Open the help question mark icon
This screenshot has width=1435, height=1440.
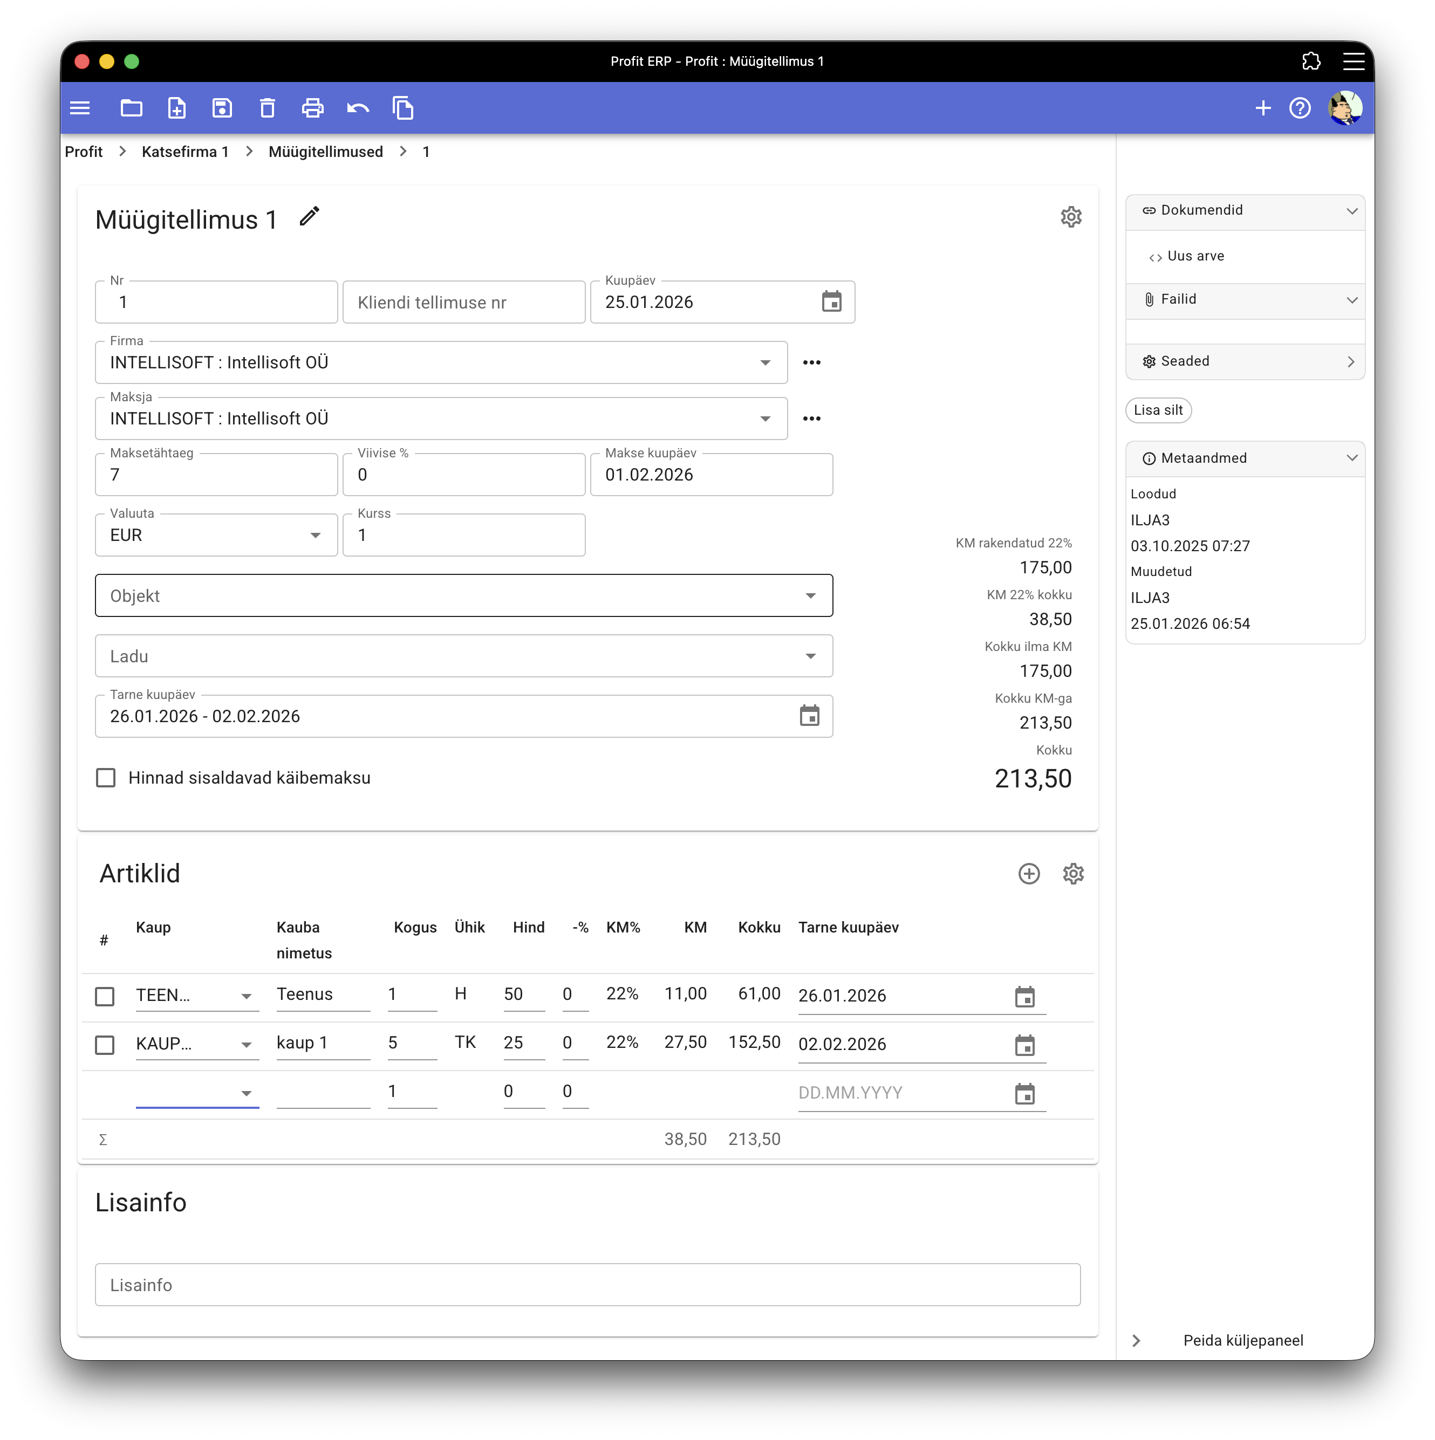tap(1300, 108)
